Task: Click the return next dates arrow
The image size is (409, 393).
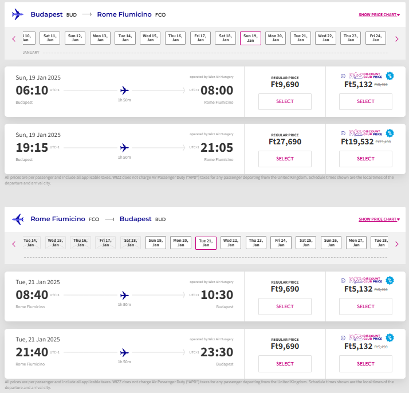Action: click(396, 243)
